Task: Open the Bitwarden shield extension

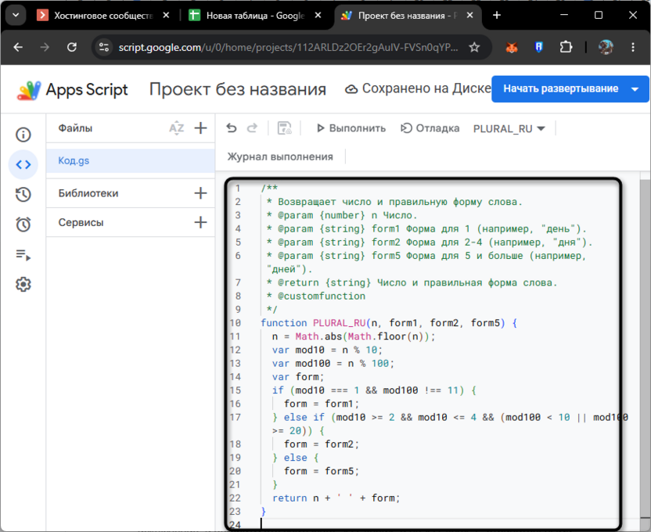Action: coord(539,47)
